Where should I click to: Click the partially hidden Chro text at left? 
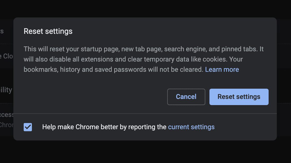[x=6, y=125]
